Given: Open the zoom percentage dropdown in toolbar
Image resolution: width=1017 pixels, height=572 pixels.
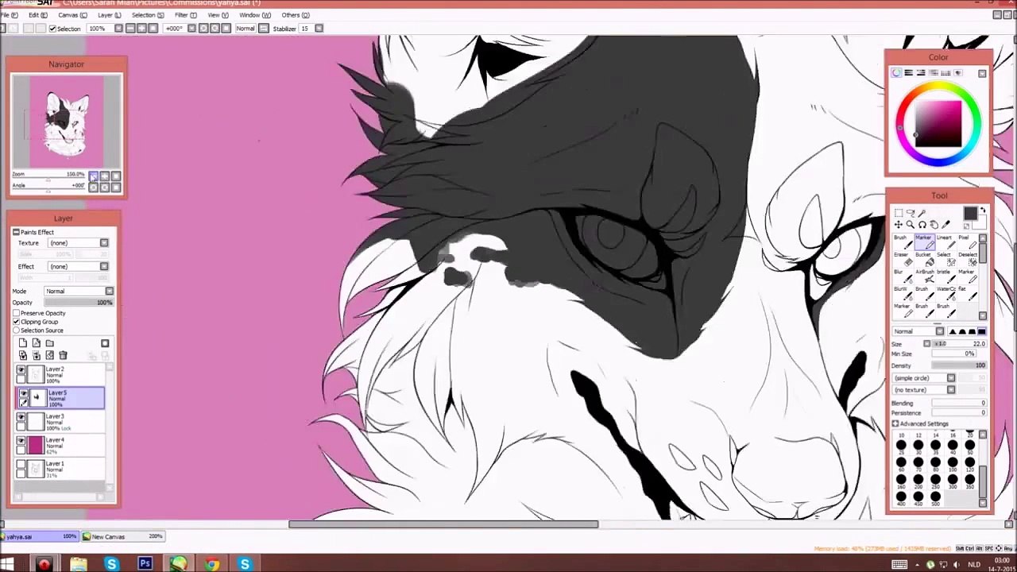Looking at the screenshot, I should click(x=118, y=29).
